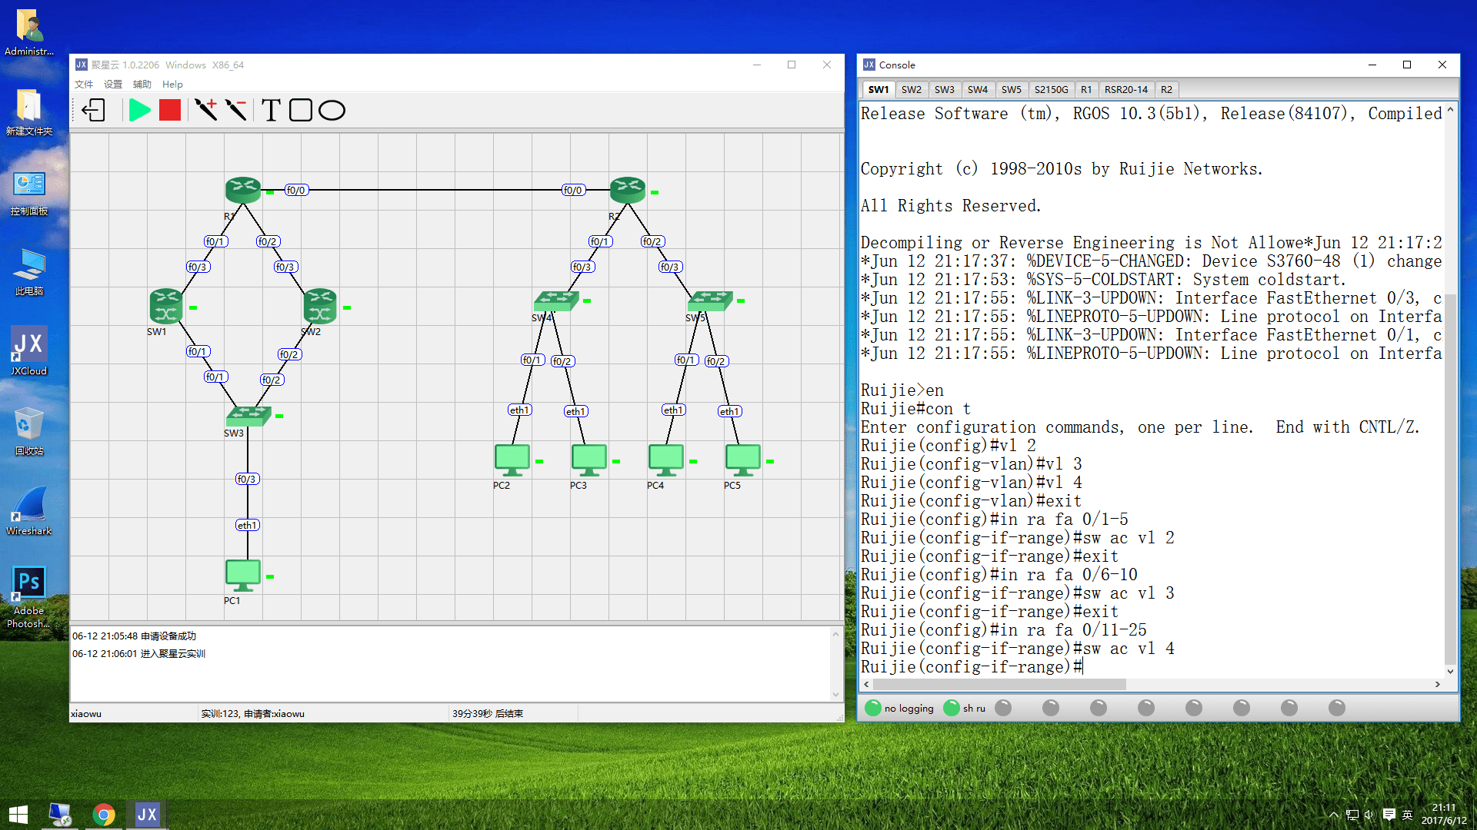
Task: Open the taskbar clock showing 21:11
Action: [x=1444, y=814]
